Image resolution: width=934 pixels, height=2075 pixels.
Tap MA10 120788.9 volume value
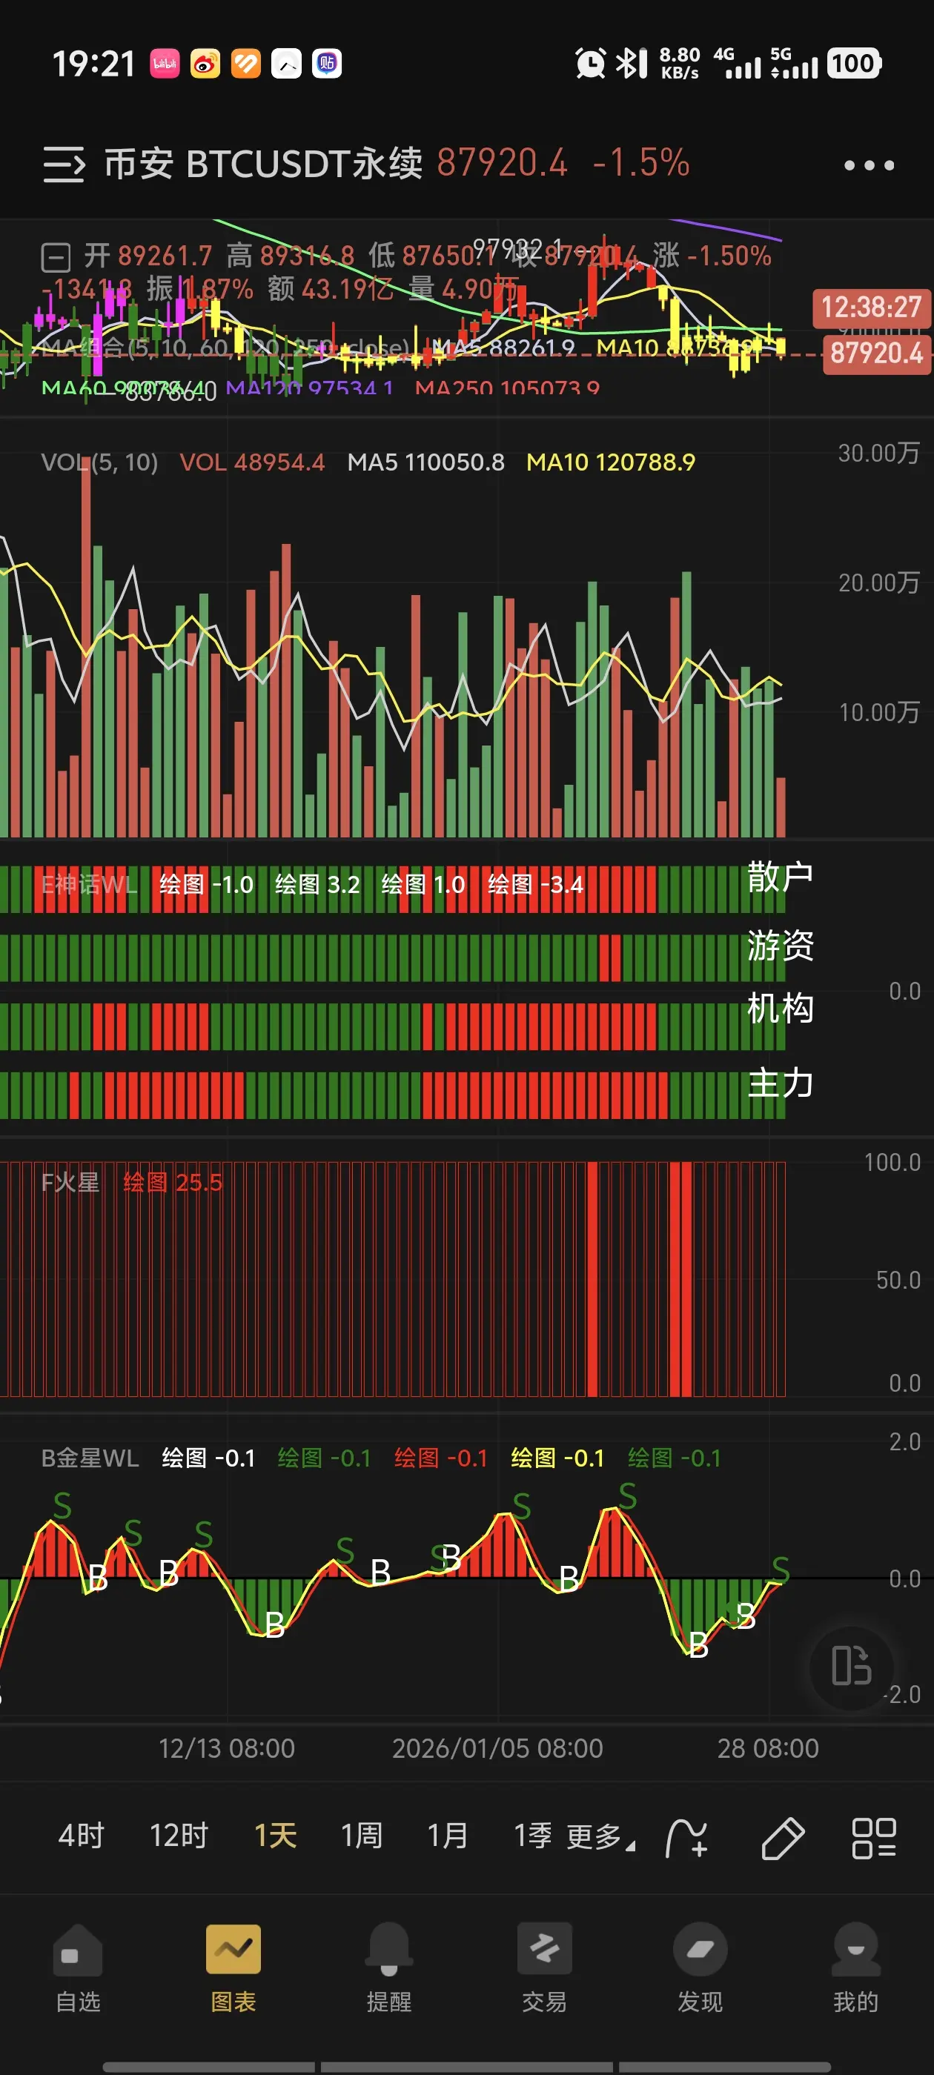(x=610, y=462)
